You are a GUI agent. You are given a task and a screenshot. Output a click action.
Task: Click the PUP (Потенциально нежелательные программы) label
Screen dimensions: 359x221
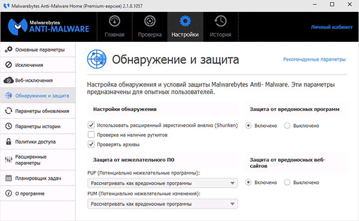click(x=144, y=173)
